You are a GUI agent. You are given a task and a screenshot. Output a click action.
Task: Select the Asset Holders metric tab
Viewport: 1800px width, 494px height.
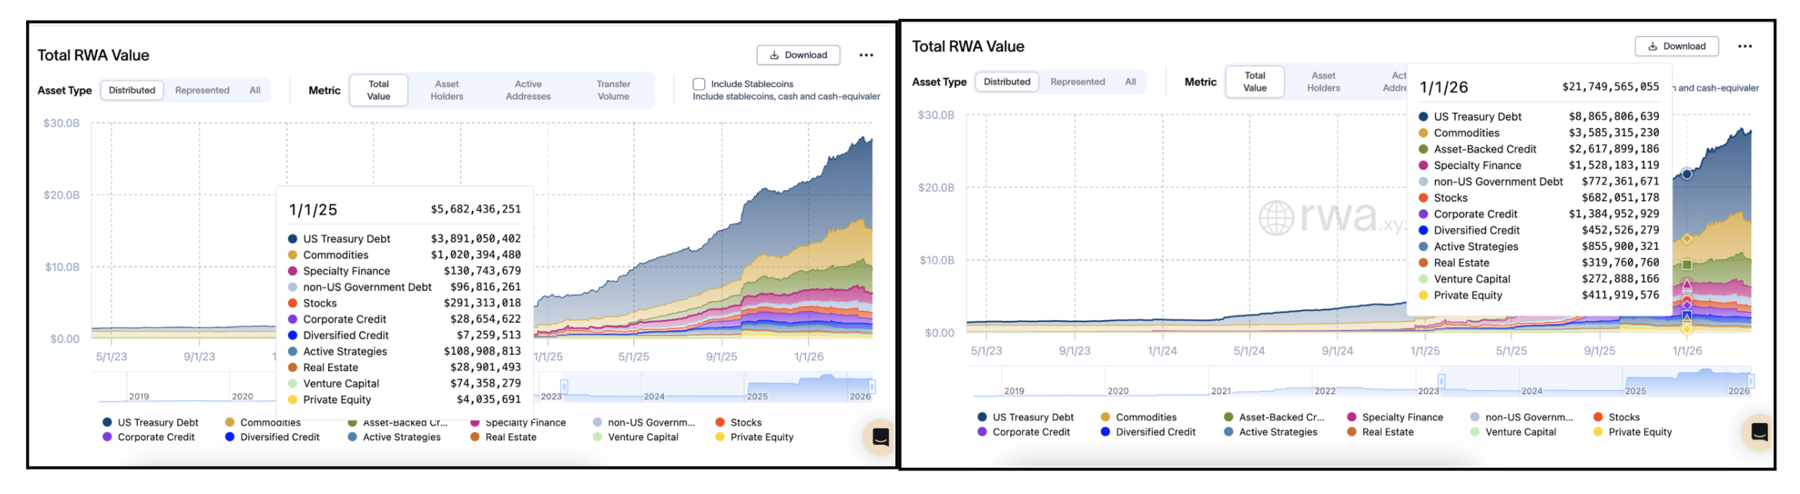(x=447, y=89)
